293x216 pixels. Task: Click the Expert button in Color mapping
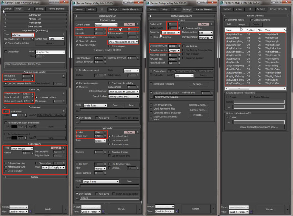(x=56, y=148)
